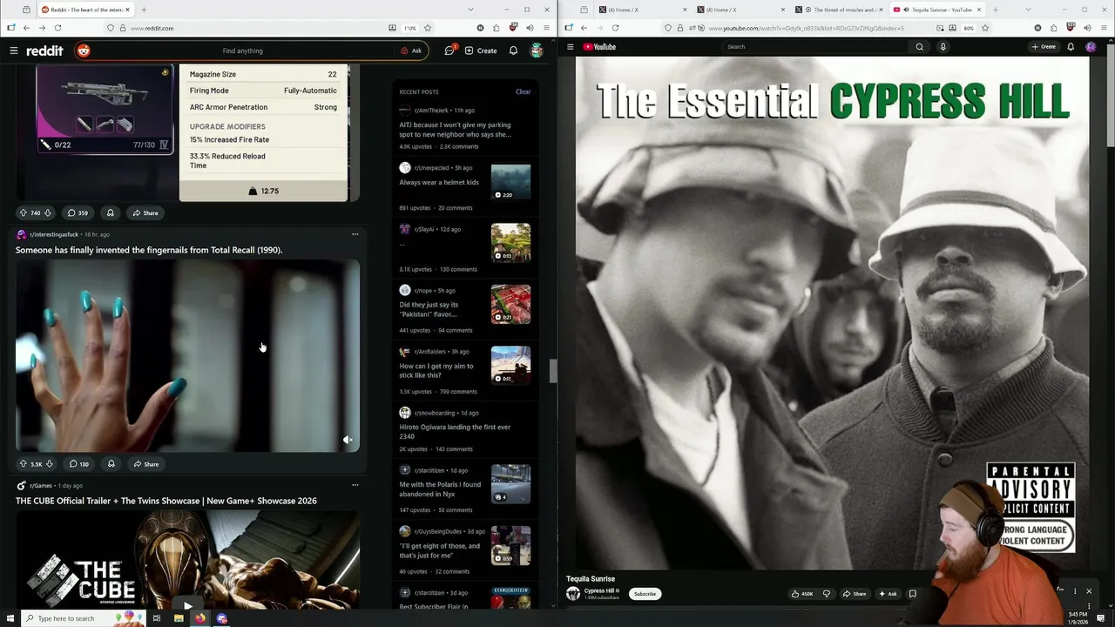Image resolution: width=1115 pixels, height=627 pixels.
Task: Open options menu for r/Games post
Action: (x=355, y=485)
